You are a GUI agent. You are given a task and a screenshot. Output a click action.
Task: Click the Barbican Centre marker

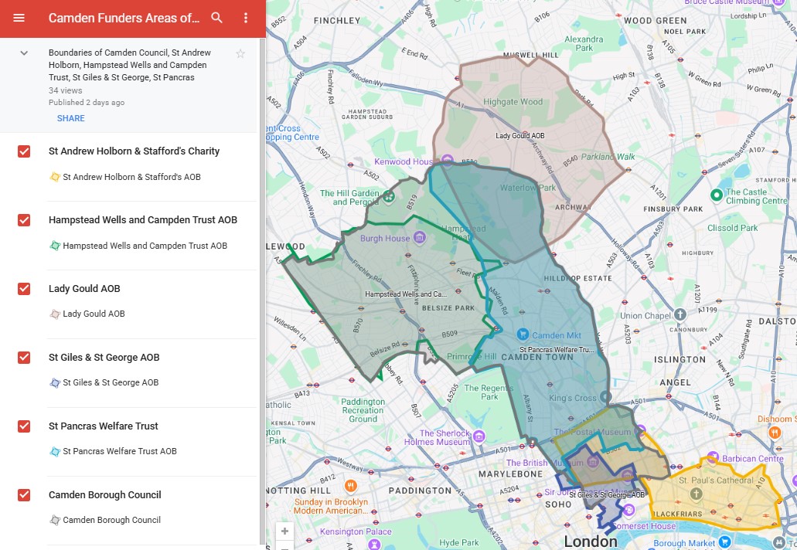pos(713,457)
